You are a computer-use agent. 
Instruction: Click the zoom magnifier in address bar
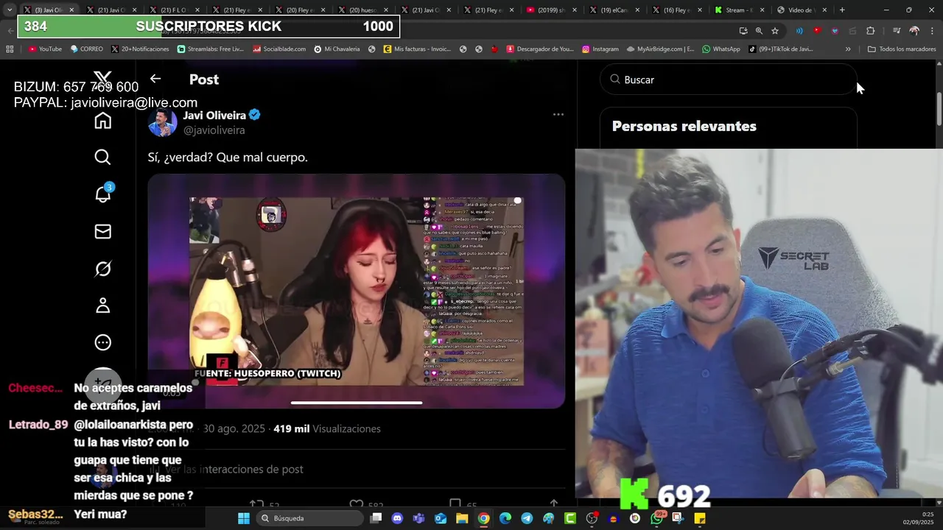click(759, 31)
